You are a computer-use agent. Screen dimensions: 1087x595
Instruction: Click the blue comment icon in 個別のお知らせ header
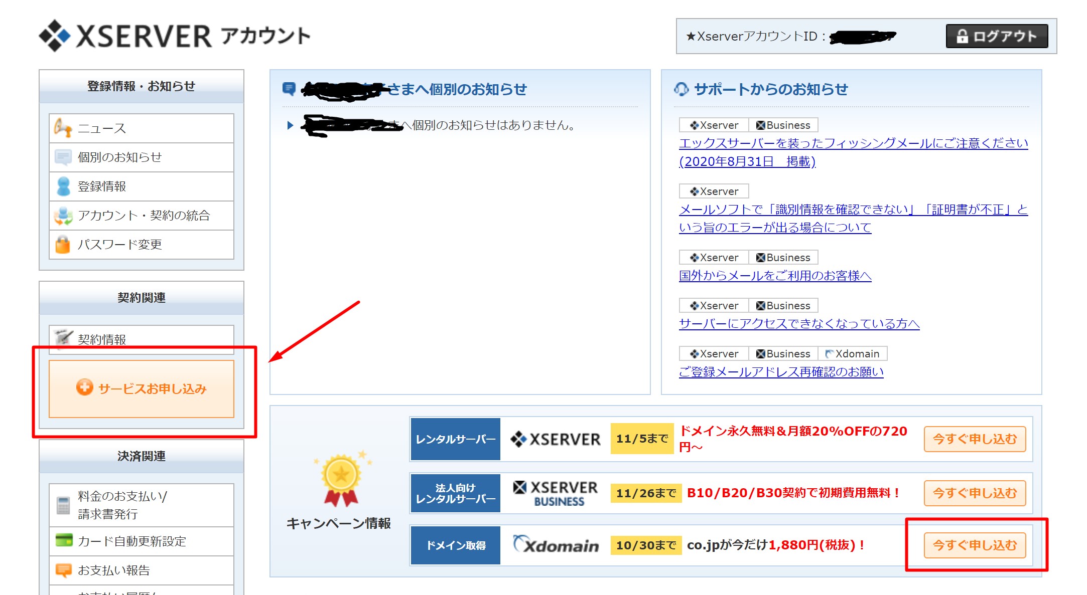click(289, 89)
